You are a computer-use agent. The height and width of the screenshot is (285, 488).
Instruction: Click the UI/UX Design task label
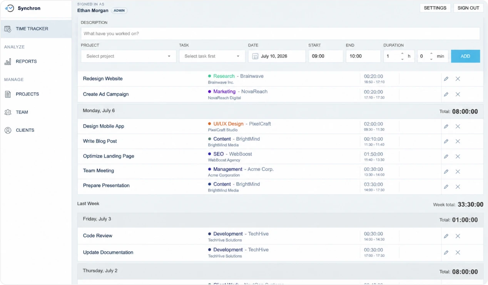click(x=228, y=124)
